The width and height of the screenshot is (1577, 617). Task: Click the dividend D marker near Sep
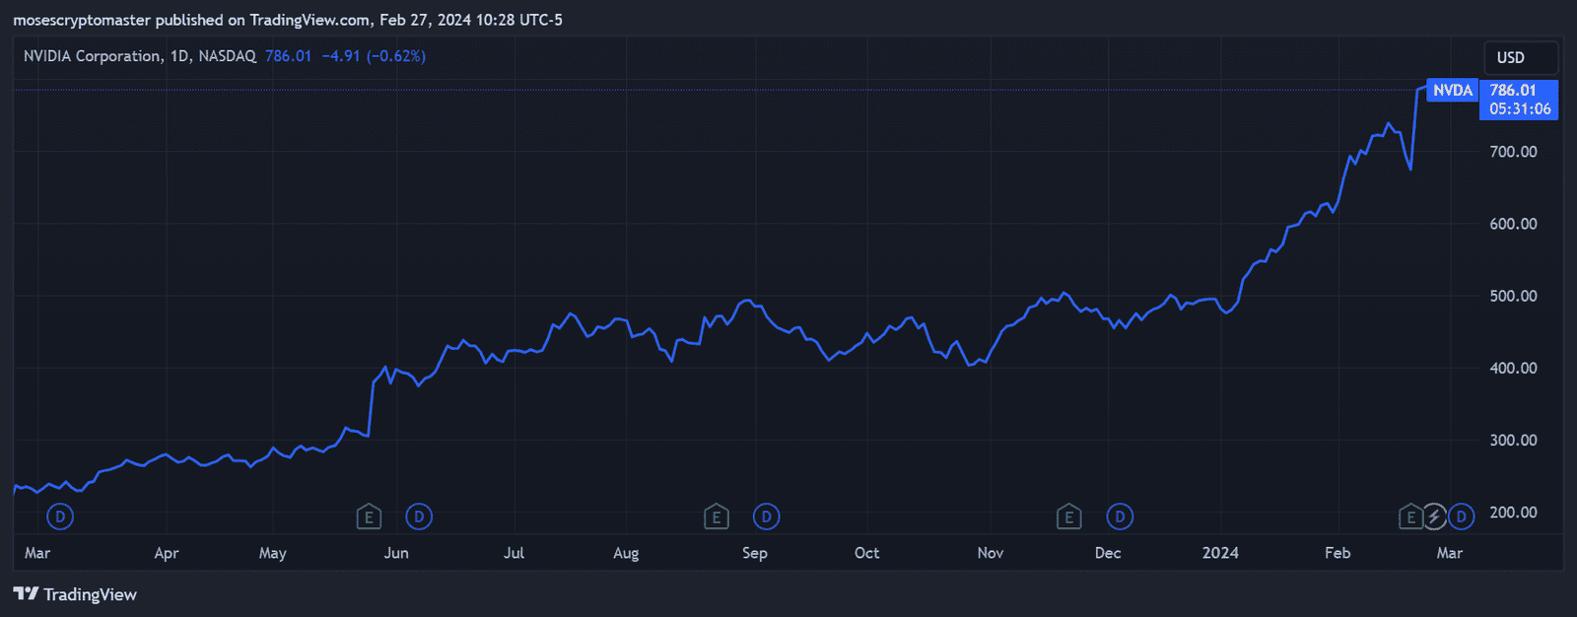[766, 516]
